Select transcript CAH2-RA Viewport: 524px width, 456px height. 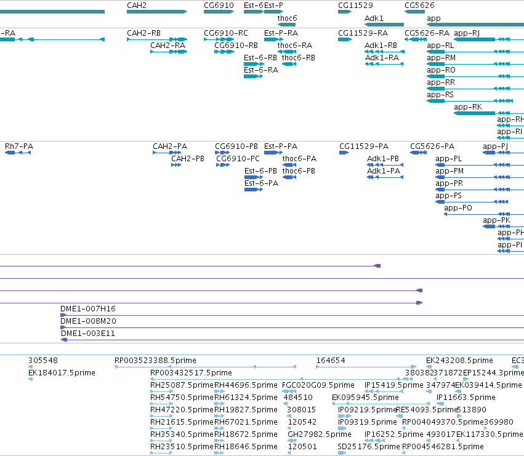point(169,52)
